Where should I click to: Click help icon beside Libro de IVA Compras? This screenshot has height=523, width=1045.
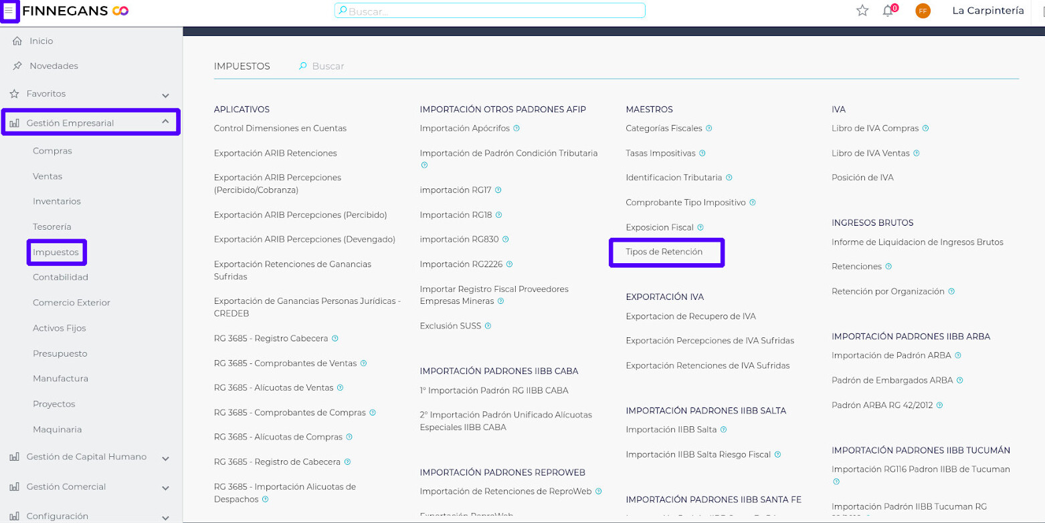click(925, 128)
